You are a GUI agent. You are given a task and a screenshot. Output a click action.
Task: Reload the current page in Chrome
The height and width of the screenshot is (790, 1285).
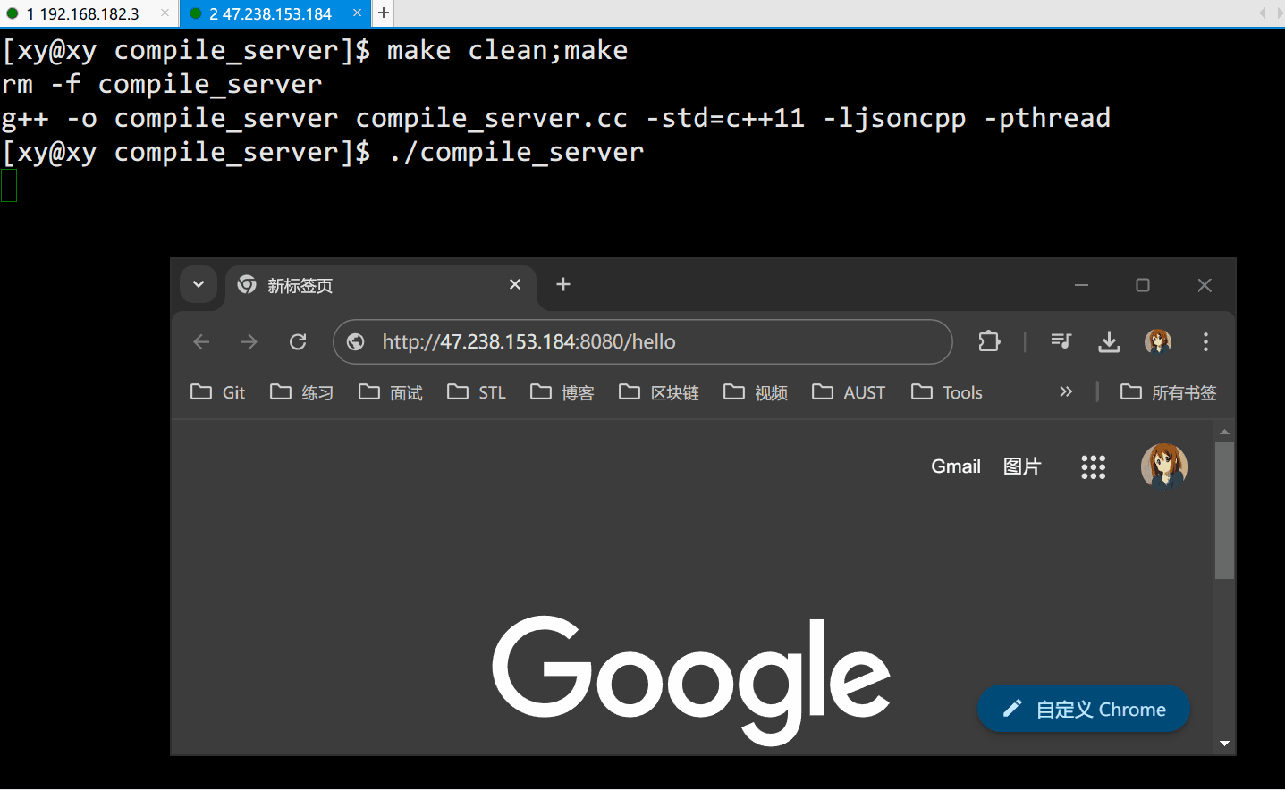click(x=297, y=341)
